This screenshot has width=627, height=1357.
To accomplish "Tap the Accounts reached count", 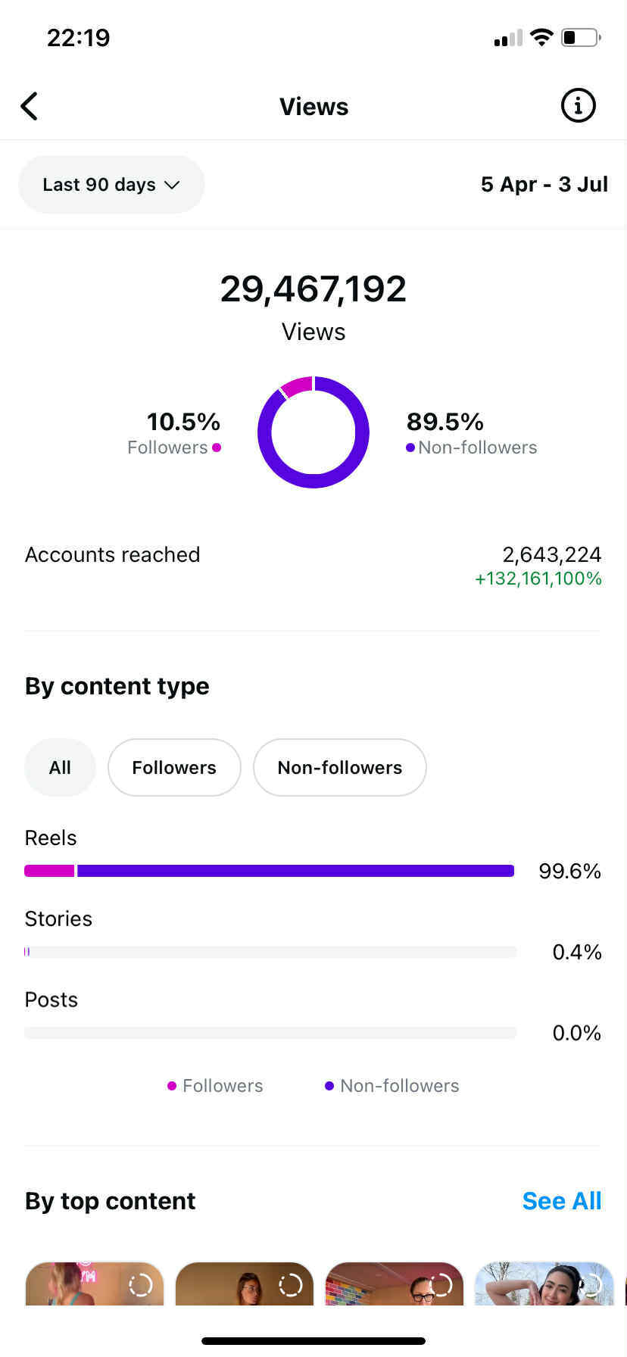I will (x=551, y=555).
